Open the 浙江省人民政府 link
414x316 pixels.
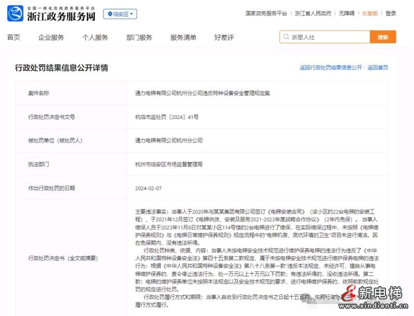pyautogui.click(x=313, y=13)
